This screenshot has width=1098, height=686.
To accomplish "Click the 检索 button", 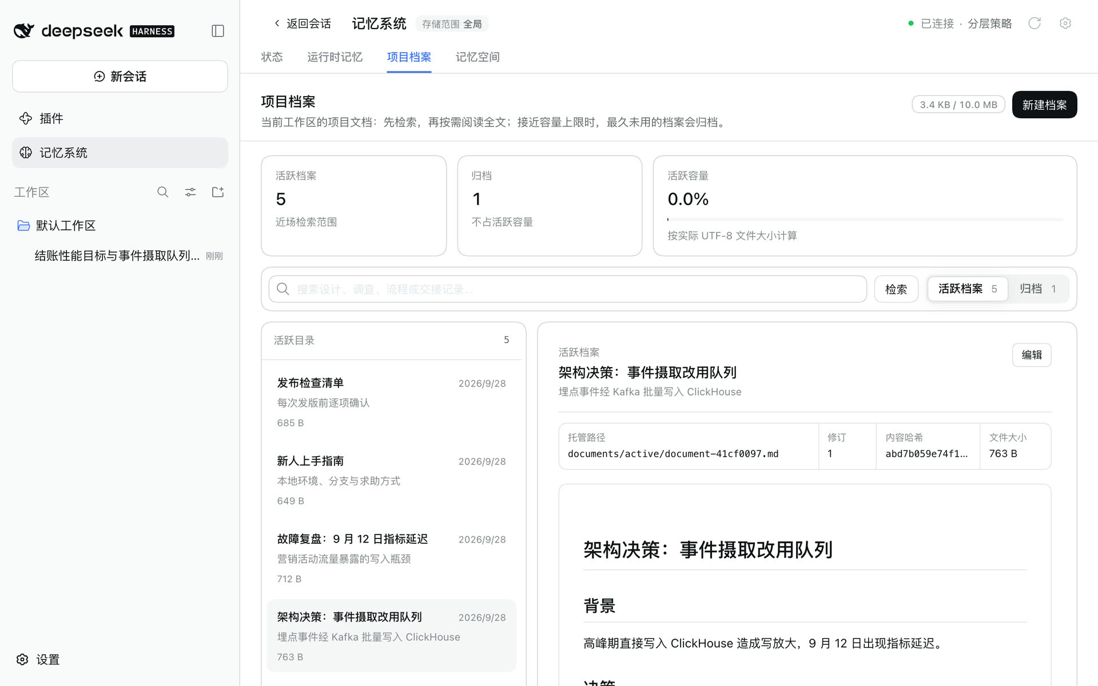I will pyautogui.click(x=896, y=289).
